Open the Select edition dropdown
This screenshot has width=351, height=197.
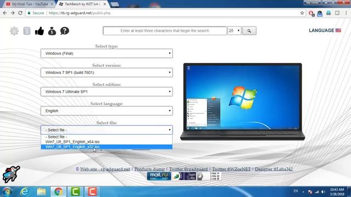[106, 92]
